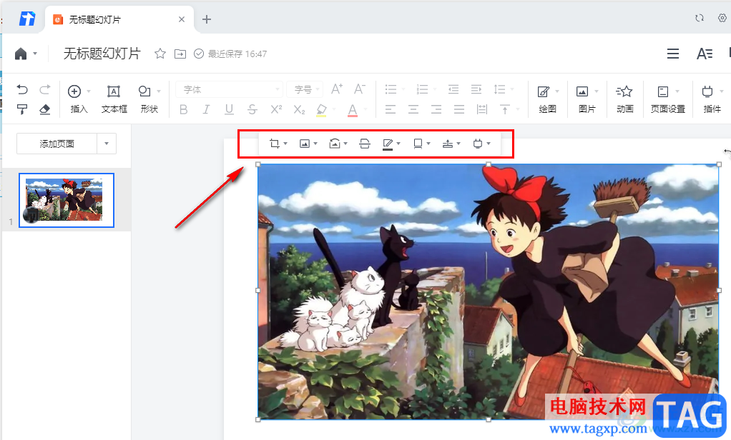This screenshot has width=731, height=440.
Task: Justify the text alignment
Action: 459,109
